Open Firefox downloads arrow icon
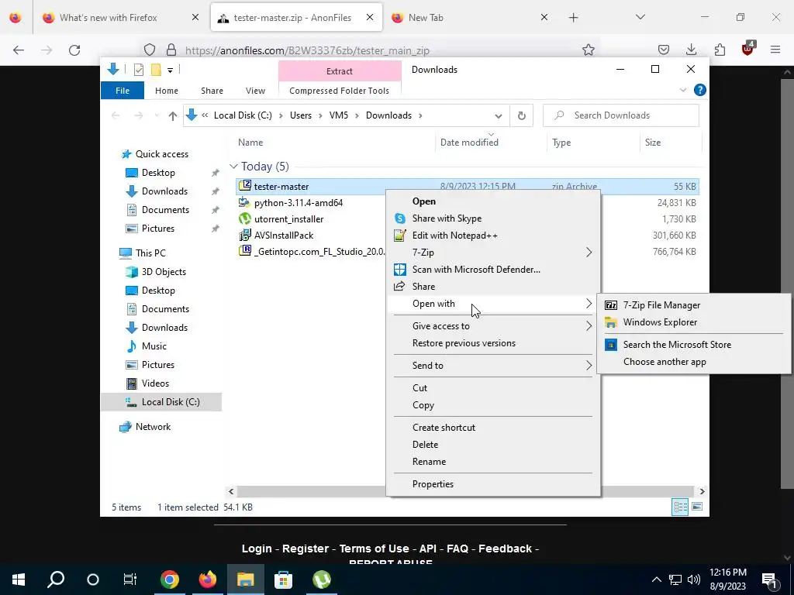The height and width of the screenshot is (595, 794). coord(691,50)
